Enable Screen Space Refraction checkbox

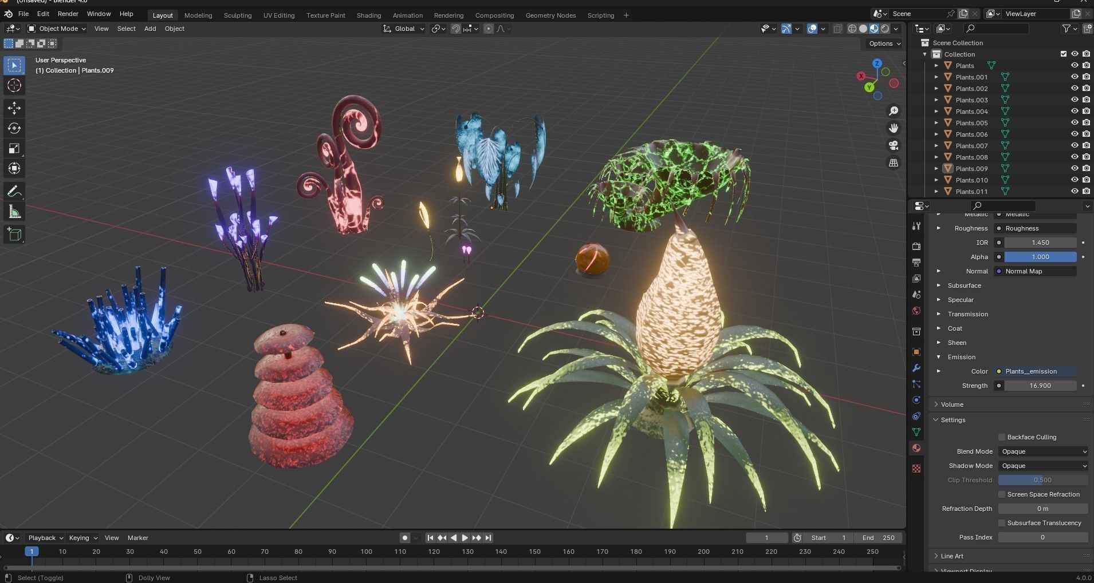click(1002, 494)
